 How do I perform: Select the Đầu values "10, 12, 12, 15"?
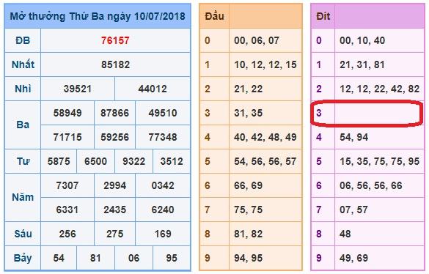[x=265, y=64]
